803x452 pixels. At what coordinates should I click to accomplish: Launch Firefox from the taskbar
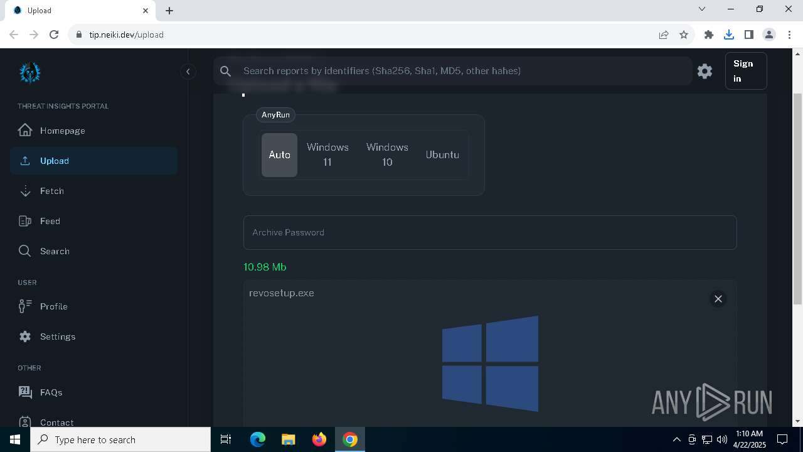tap(319, 439)
